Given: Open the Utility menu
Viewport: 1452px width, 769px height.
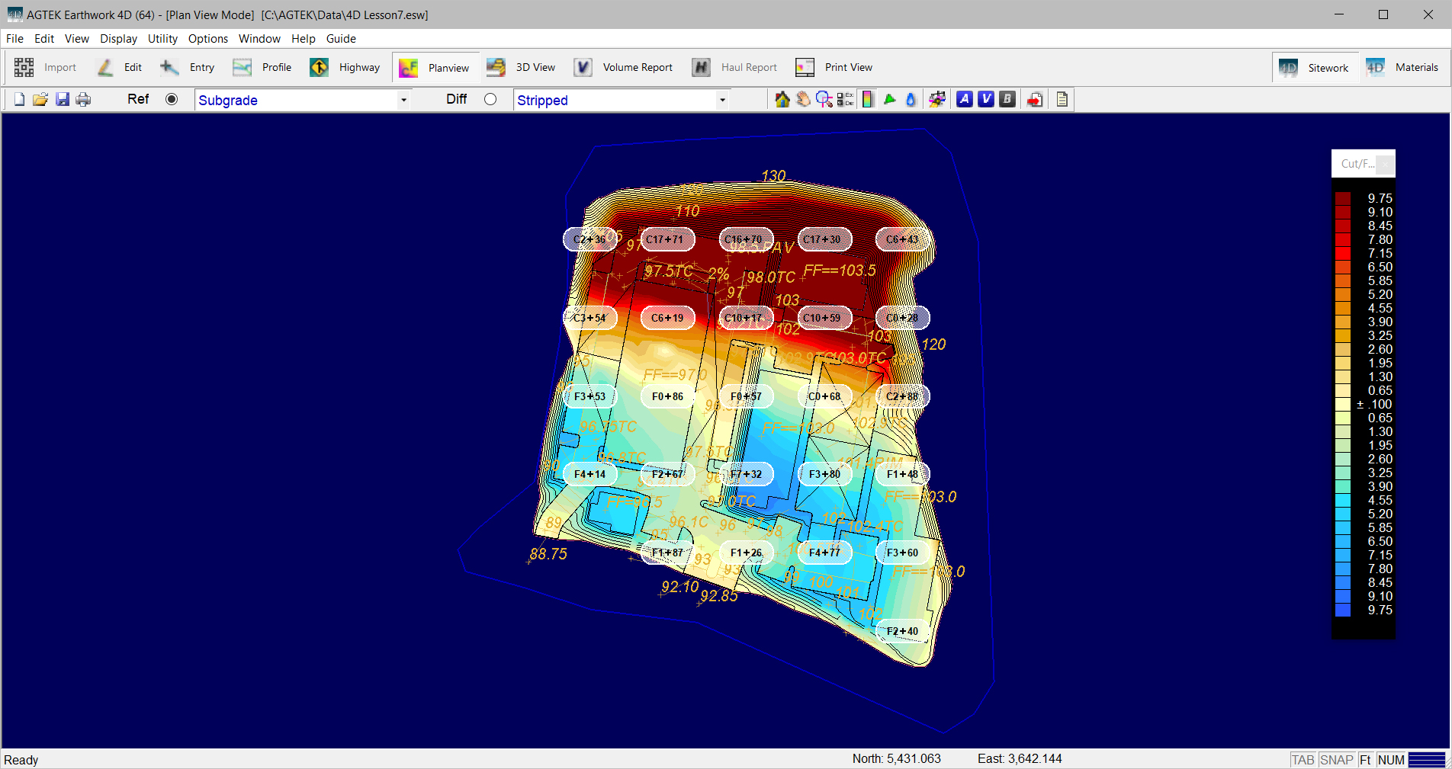Looking at the screenshot, I should (162, 39).
